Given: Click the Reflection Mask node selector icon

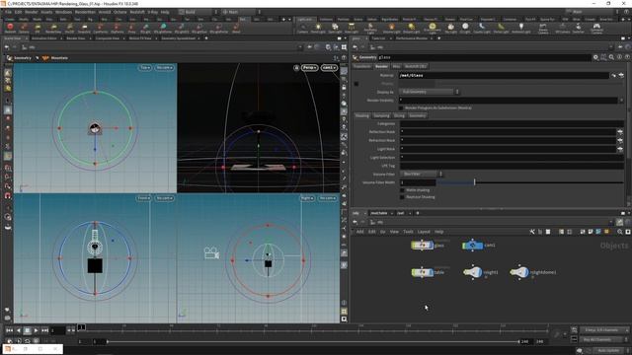Looking at the screenshot, I should (620, 132).
